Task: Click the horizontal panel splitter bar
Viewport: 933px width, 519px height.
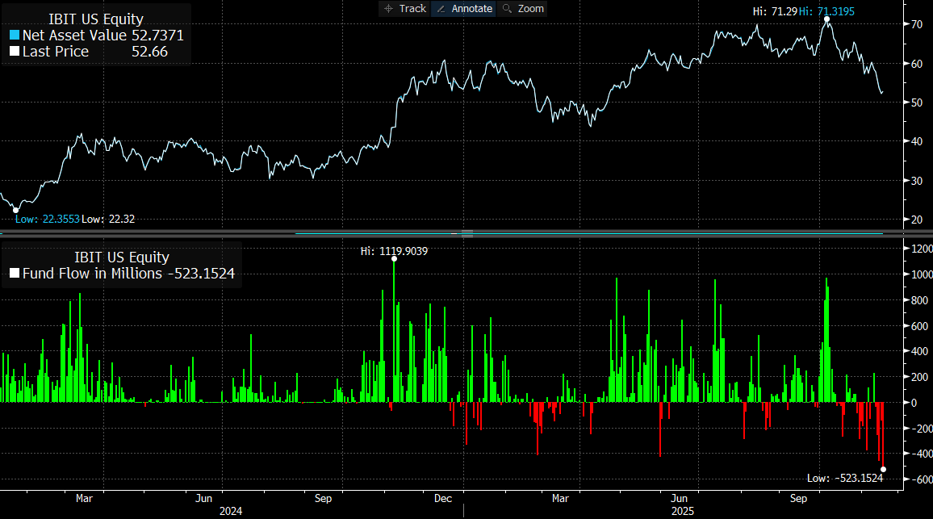Action: click(466, 232)
